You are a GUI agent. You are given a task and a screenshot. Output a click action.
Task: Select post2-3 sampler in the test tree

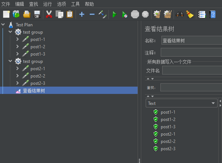38,83
